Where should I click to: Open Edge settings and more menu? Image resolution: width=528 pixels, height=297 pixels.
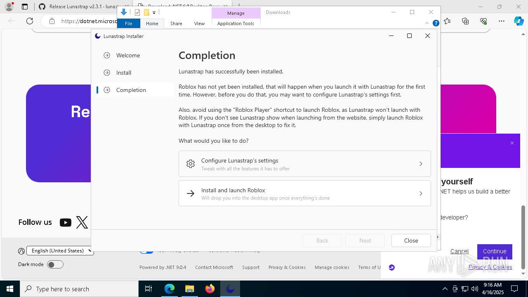click(x=502, y=21)
